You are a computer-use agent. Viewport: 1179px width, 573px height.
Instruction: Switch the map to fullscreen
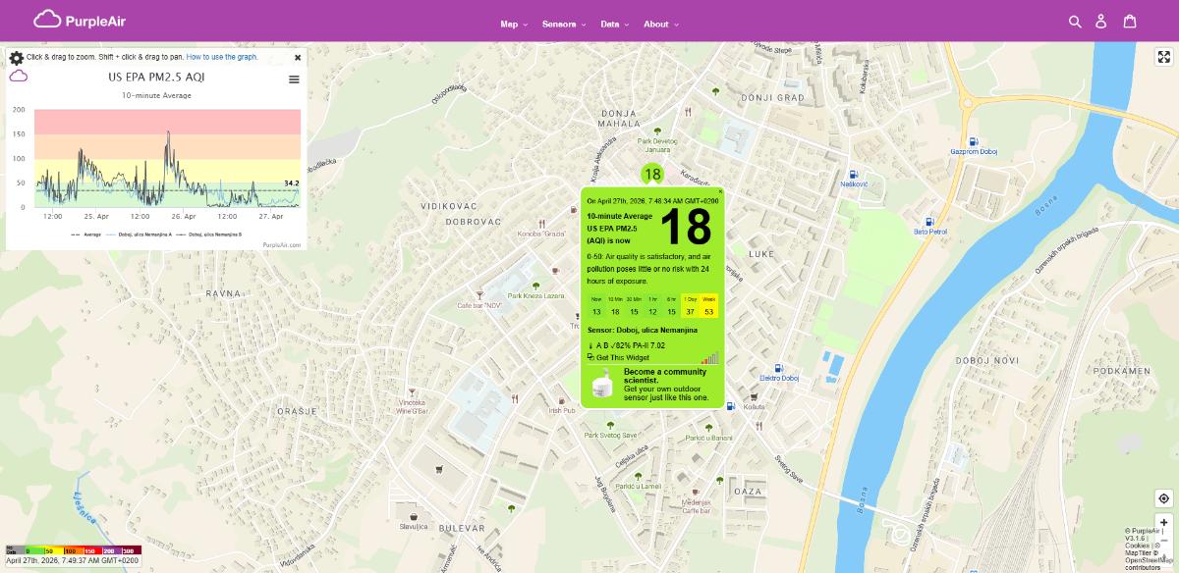pos(1163,57)
